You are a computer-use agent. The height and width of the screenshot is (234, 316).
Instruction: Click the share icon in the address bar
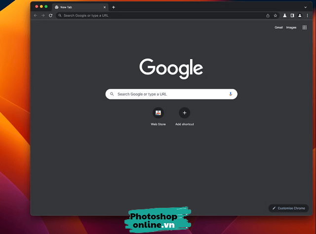pyautogui.click(x=268, y=15)
